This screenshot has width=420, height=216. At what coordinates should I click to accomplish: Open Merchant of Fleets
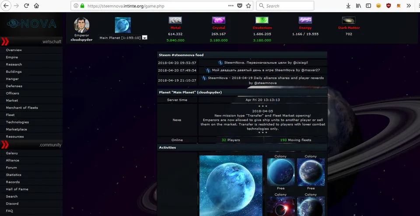(22, 108)
